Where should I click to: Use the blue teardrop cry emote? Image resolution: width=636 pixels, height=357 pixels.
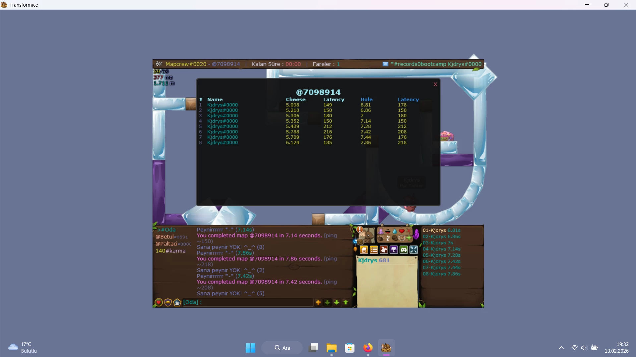pos(395,231)
